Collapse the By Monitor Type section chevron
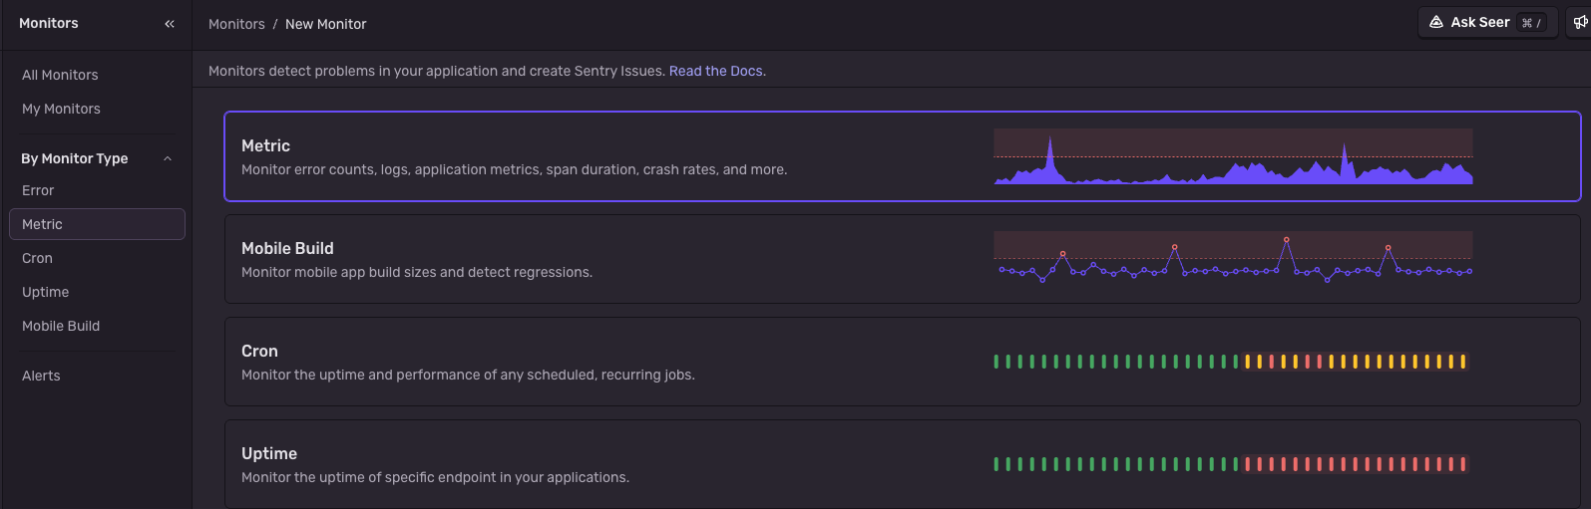 point(168,158)
